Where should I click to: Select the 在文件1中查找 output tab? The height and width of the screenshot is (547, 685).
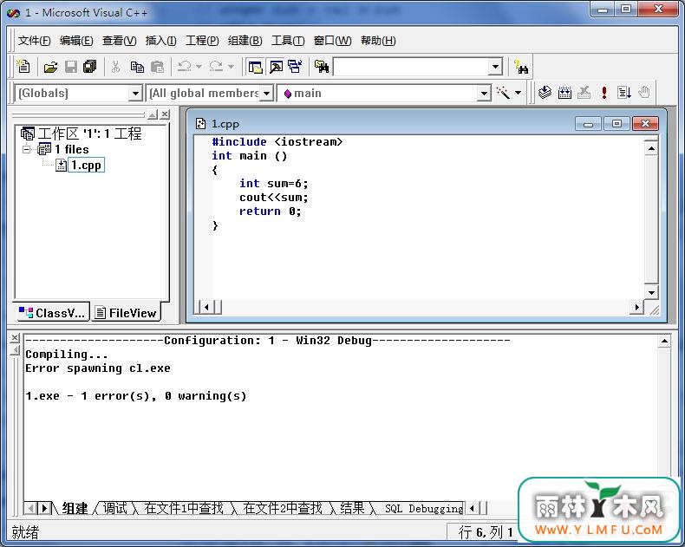pos(184,508)
